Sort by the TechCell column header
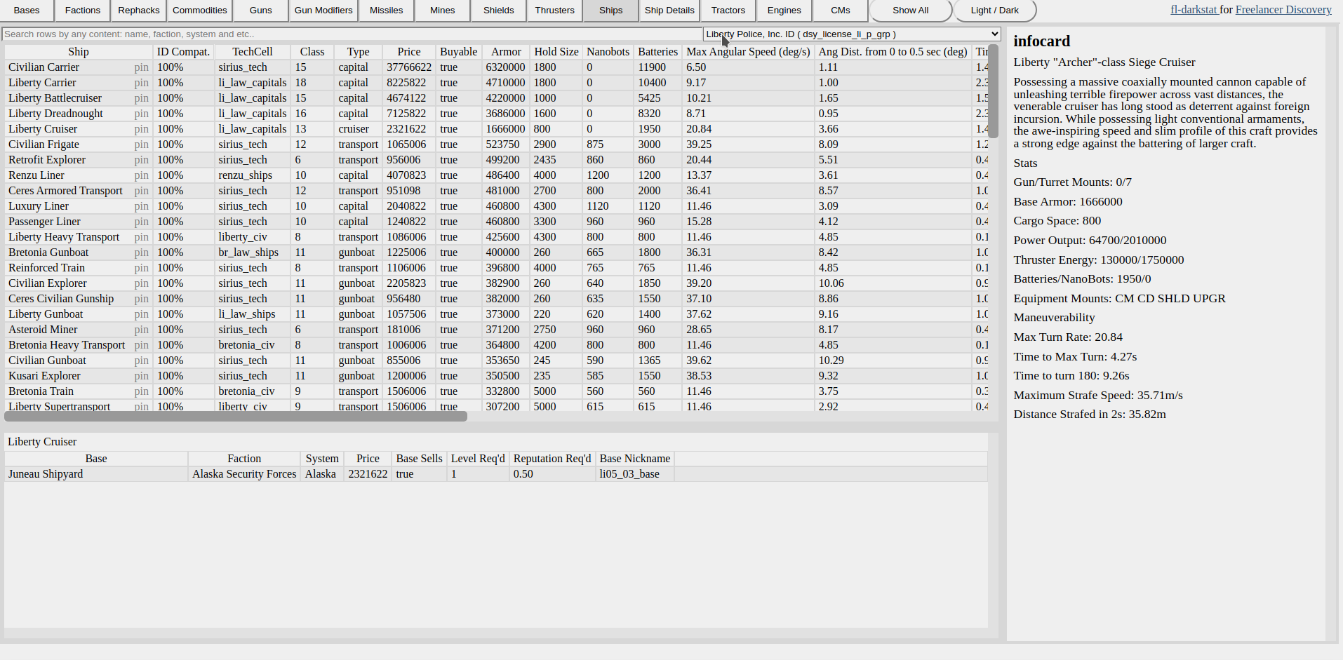 [253, 52]
